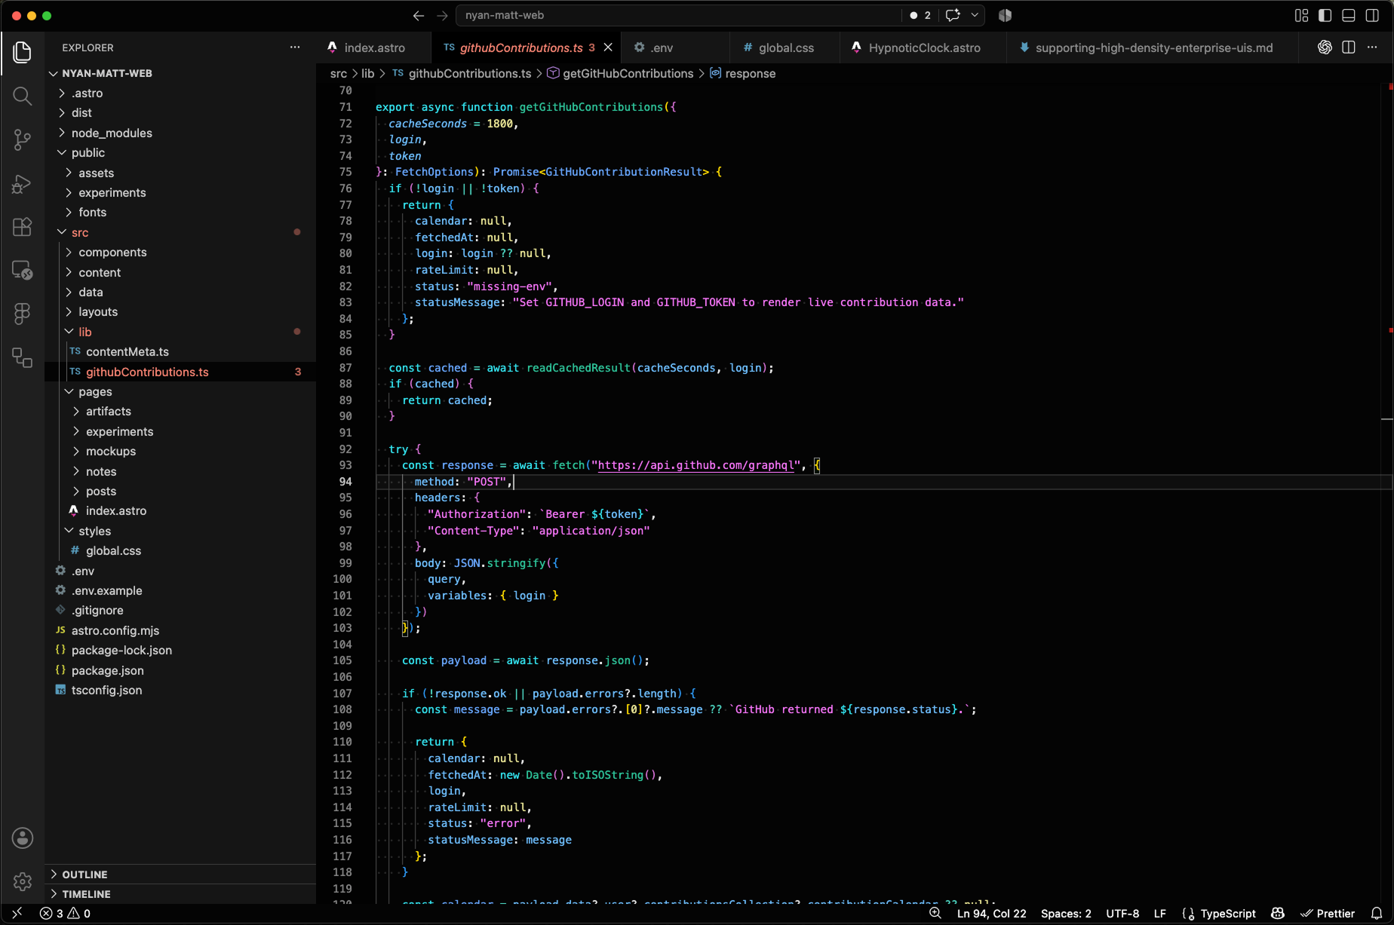Click the Go Back arrow in title bar
This screenshot has width=1394, height=925.
(x=419, y=15)
